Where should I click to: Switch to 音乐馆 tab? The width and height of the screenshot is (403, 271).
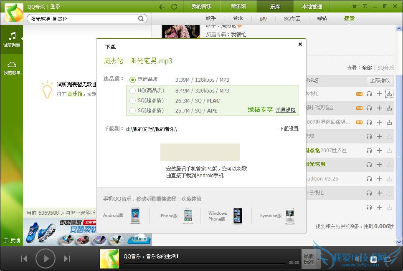point(238,6)
